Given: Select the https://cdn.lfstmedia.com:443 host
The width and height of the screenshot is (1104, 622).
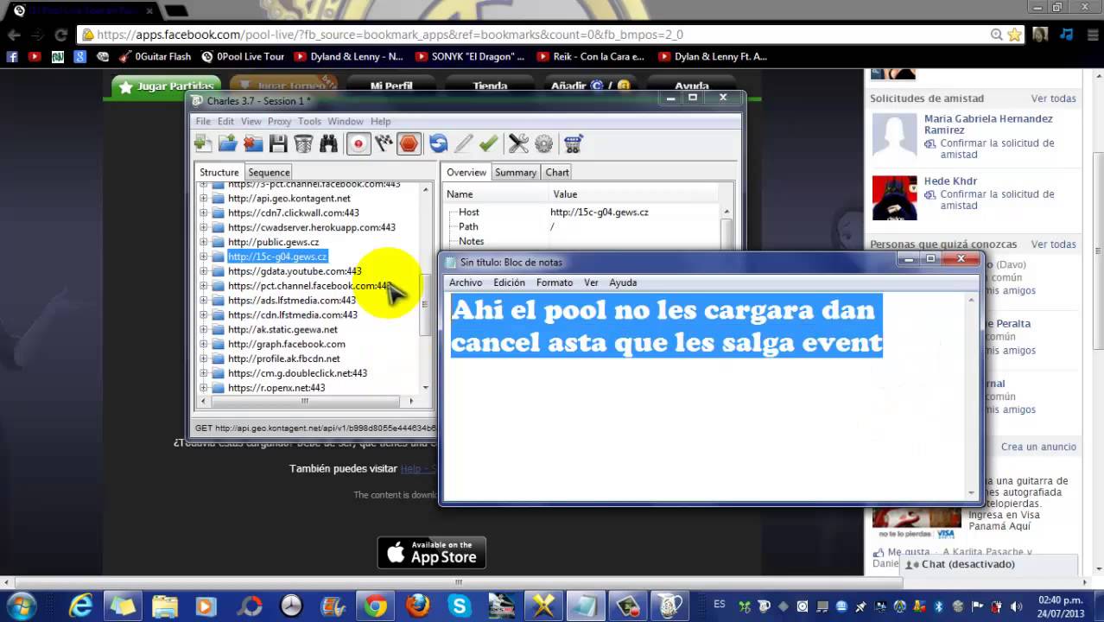Looking at the screenshot, I should [293, 314].
